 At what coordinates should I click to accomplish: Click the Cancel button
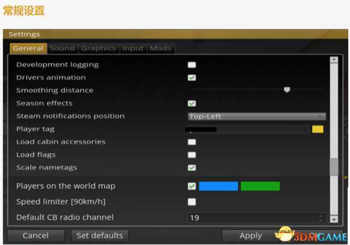pyautogui.click(x=36, y=235)
